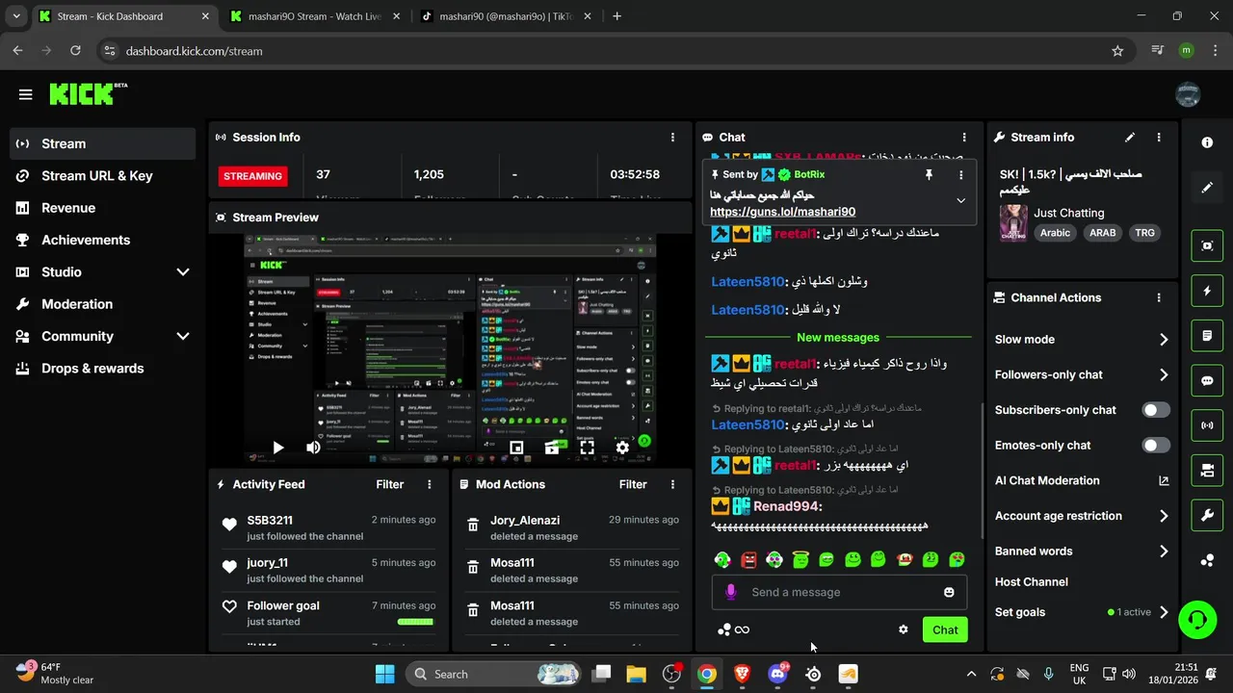1233x693 pixels.
Task: Open Mod Actions three-dot menu
Action: 672,484
